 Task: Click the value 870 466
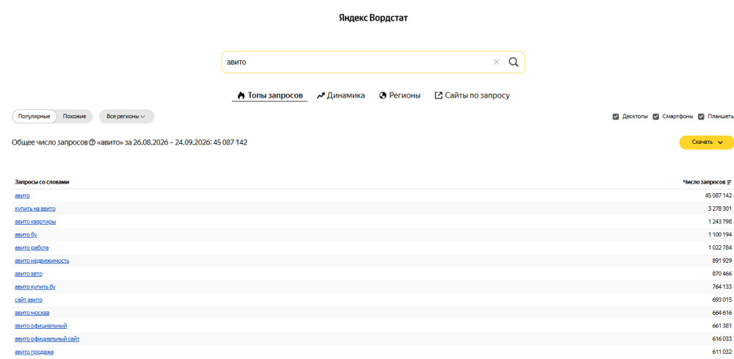coord(722,274)
